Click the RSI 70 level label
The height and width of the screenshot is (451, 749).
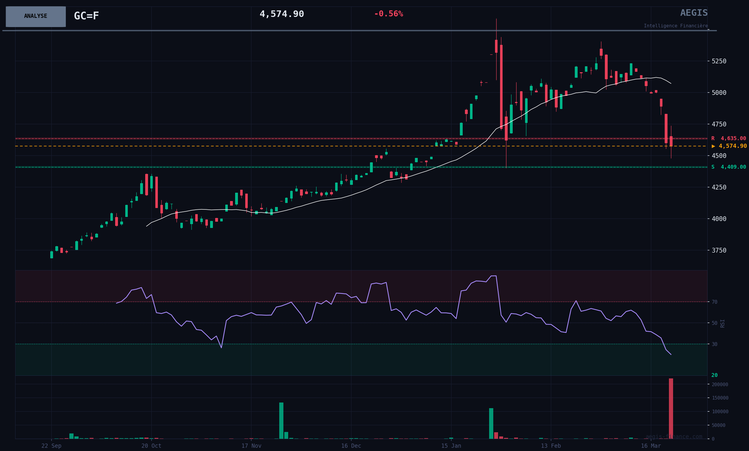tap(714, 302)
